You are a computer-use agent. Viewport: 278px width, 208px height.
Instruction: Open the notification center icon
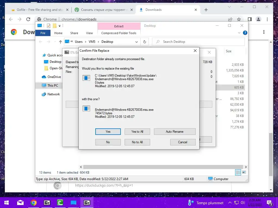click(269, 203)
